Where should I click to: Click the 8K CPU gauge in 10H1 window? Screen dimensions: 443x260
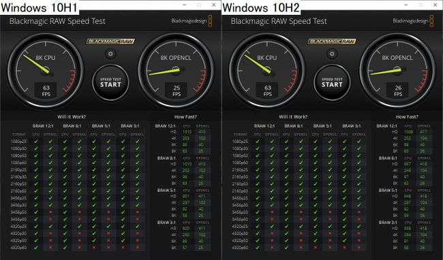pyautogui.click(x=46, y=71)
